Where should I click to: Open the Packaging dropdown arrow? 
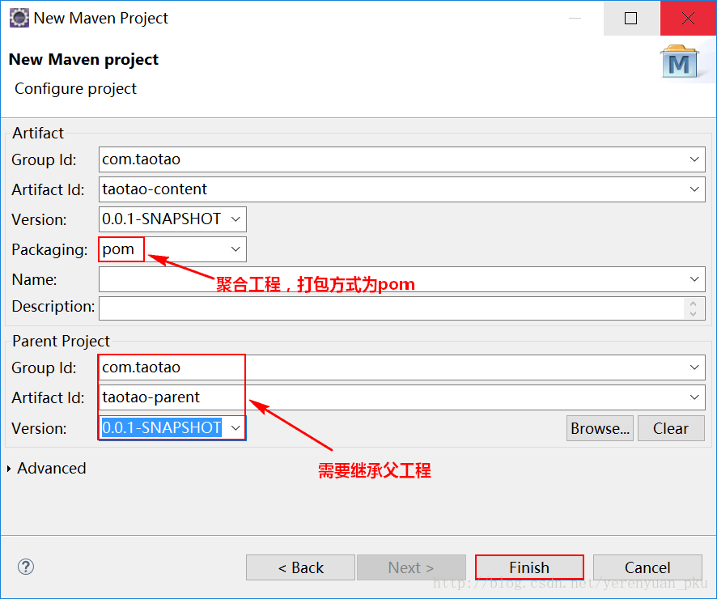235,249
